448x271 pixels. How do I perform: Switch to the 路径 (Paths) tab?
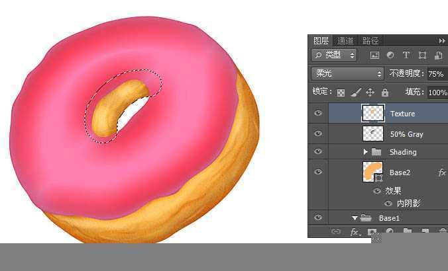[370, 41]
